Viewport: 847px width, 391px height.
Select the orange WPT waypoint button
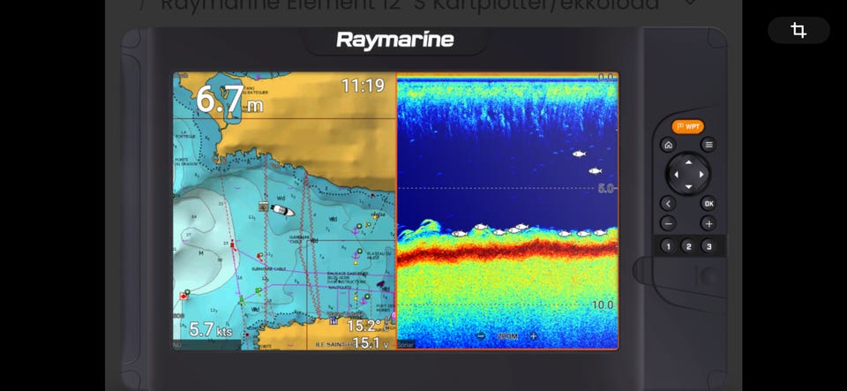click(687, 127)
